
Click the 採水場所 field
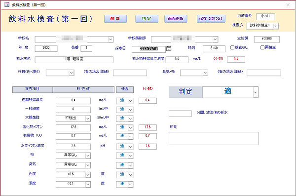pos(74,60)
